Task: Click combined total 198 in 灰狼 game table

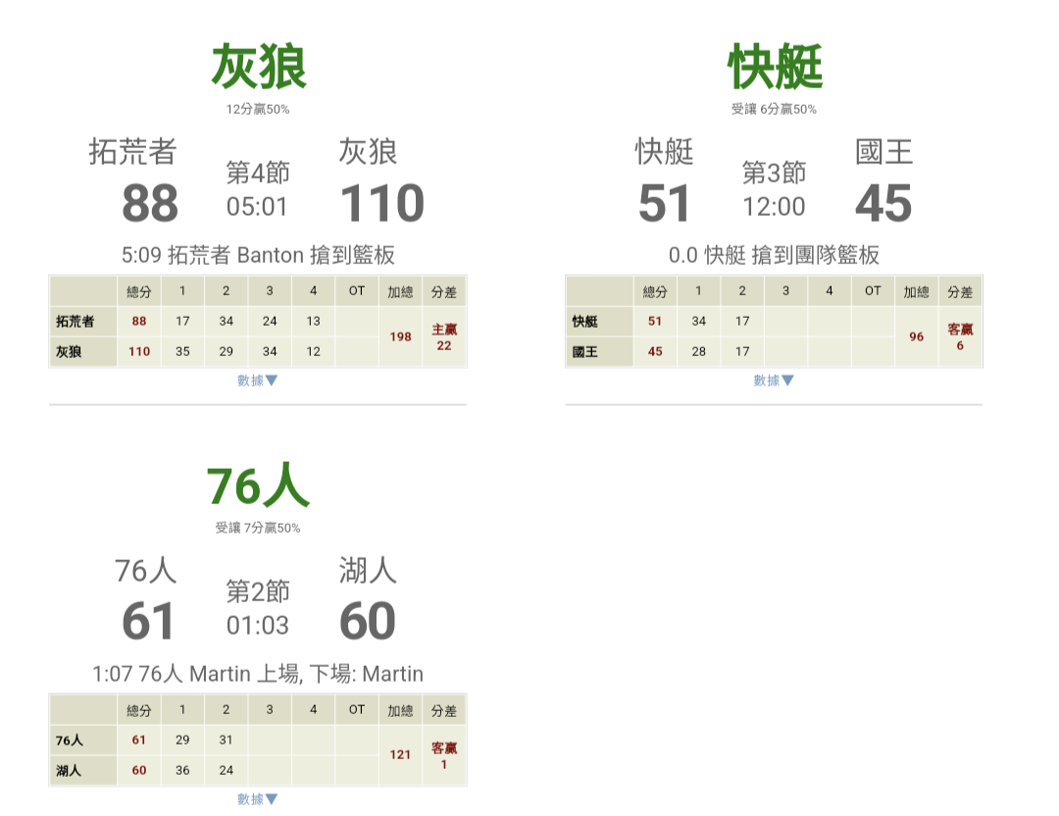Action: (x=400, y=336)
